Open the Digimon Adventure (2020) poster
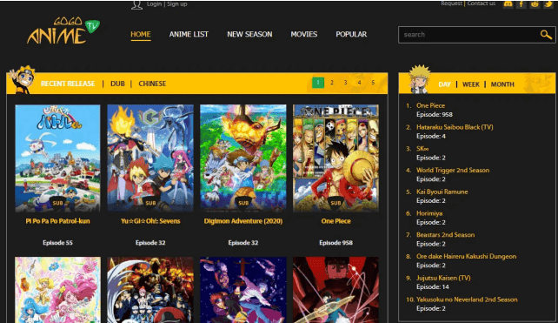This screenshot has width=558, height=323. click(243, 158)
